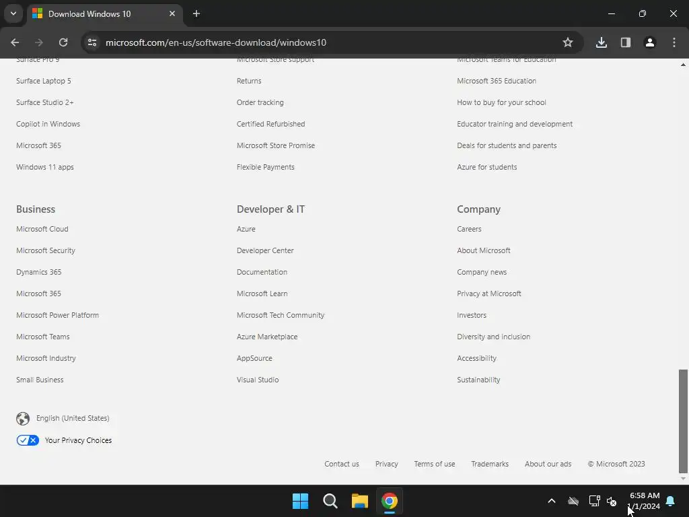Open Visual Studio link

[x=258, y=380]
